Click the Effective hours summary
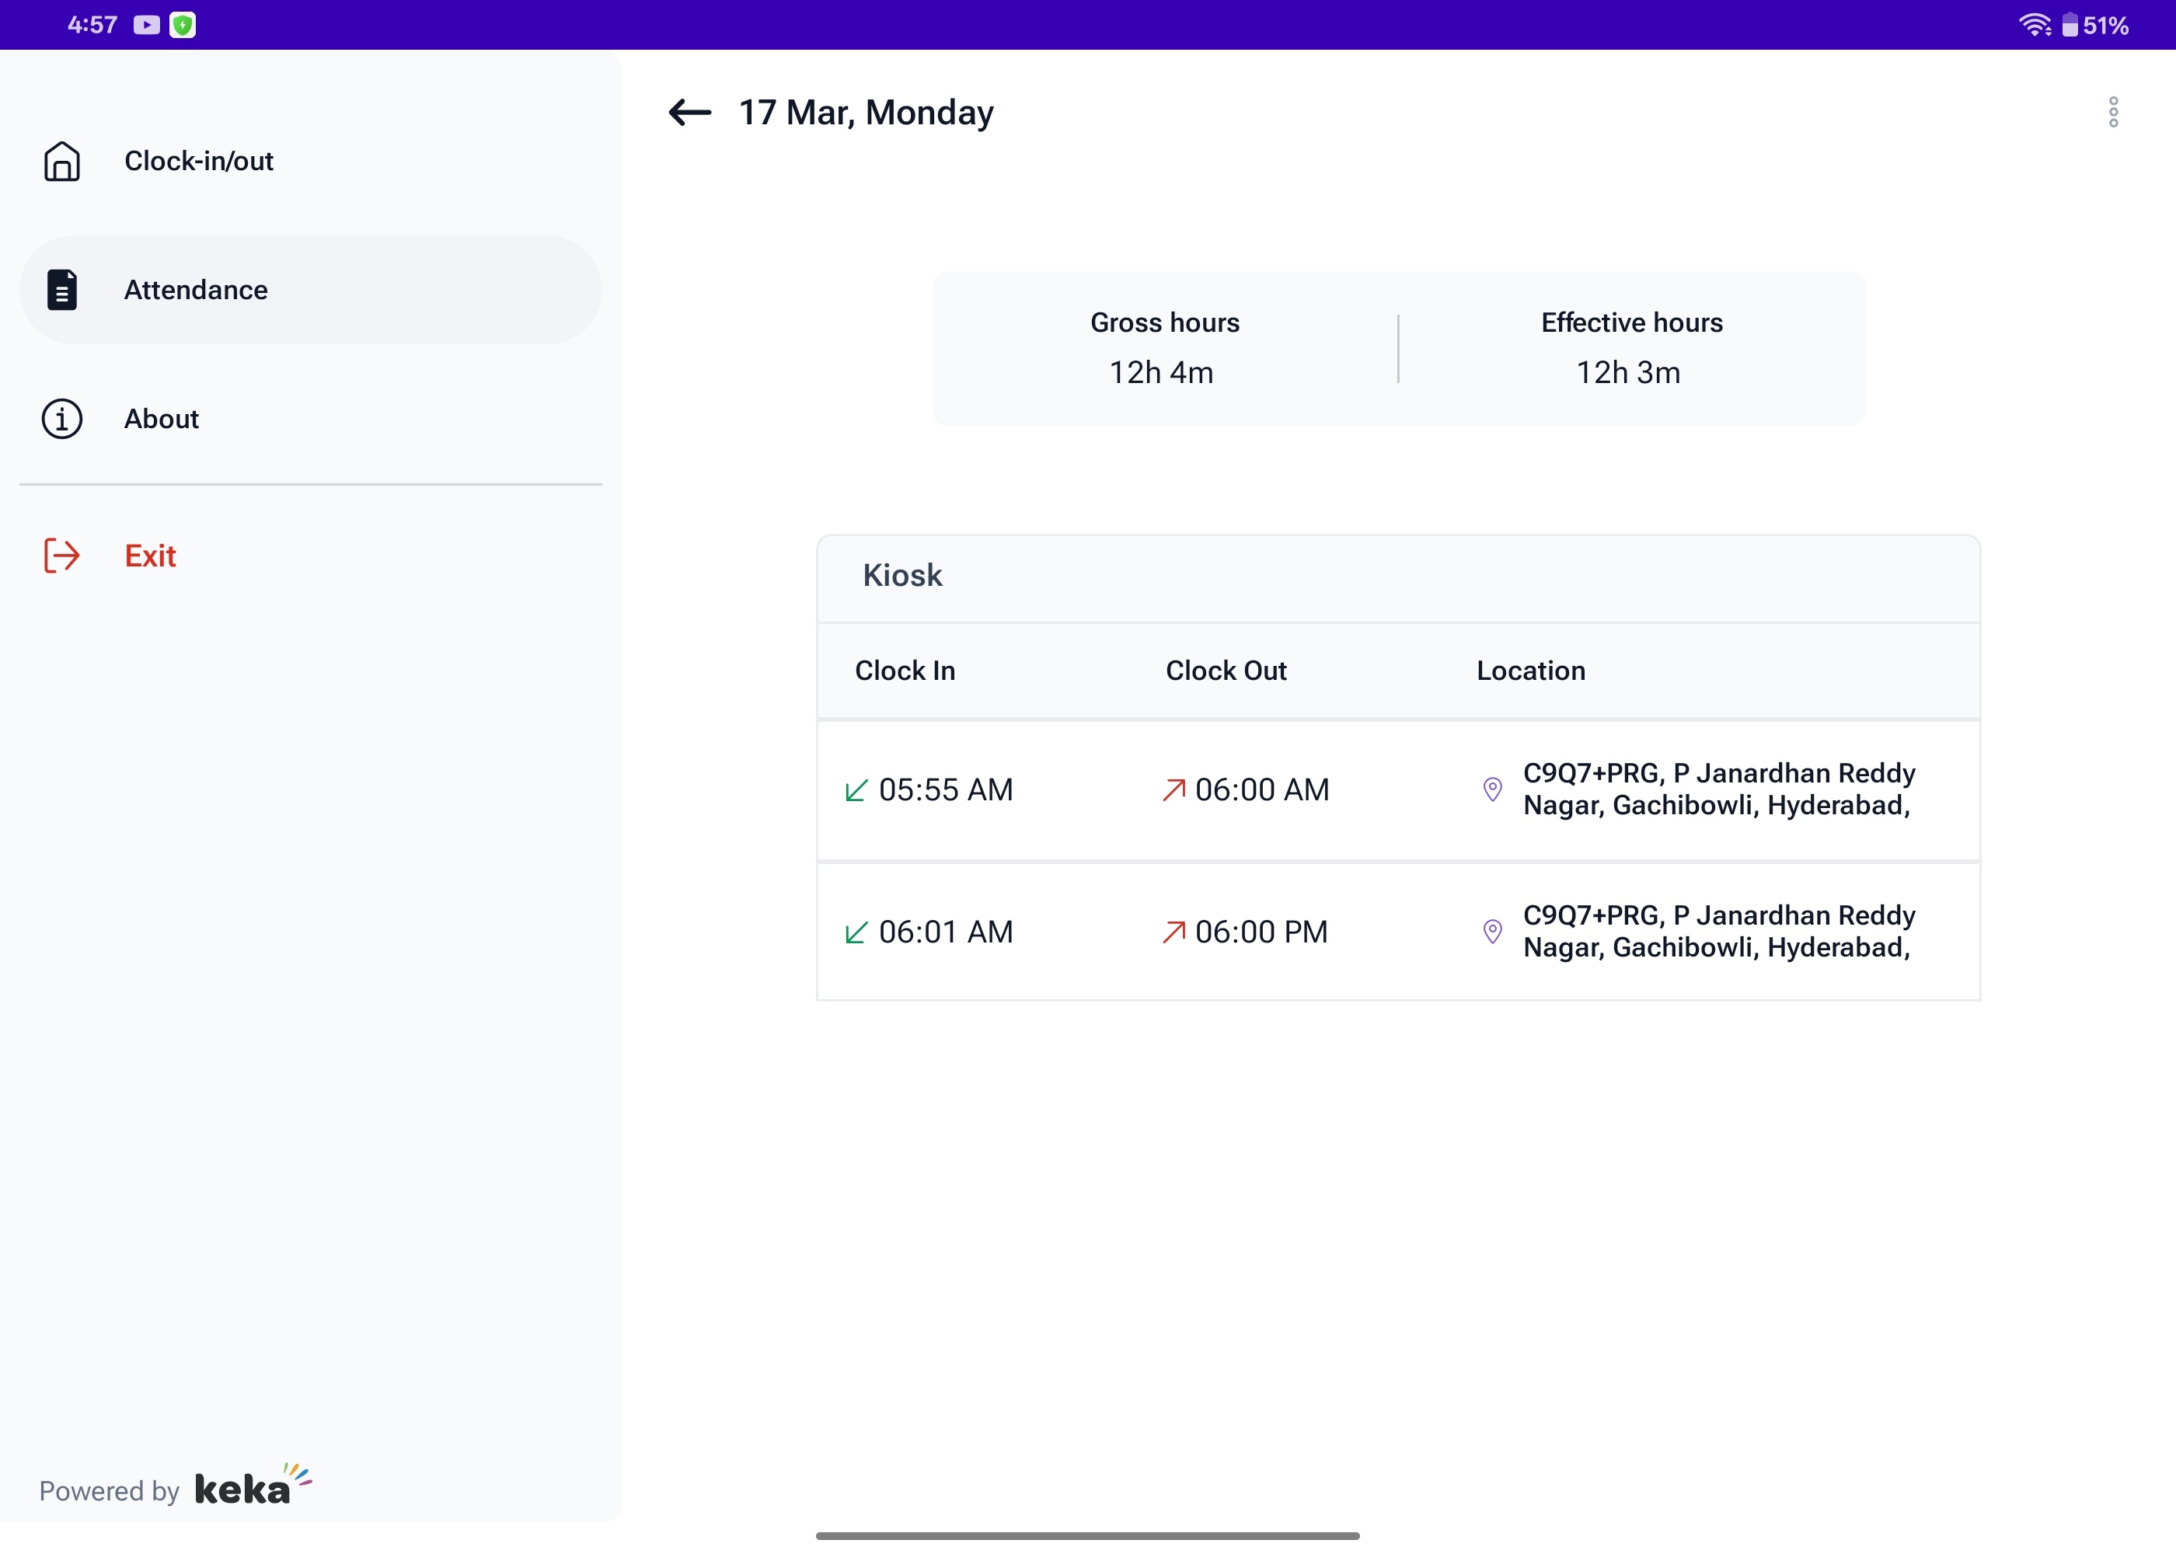 pos(1630,348)
